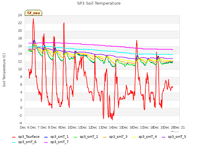Click the -2 y-axis tick label
198x148 pixels.
click(20, 116)
